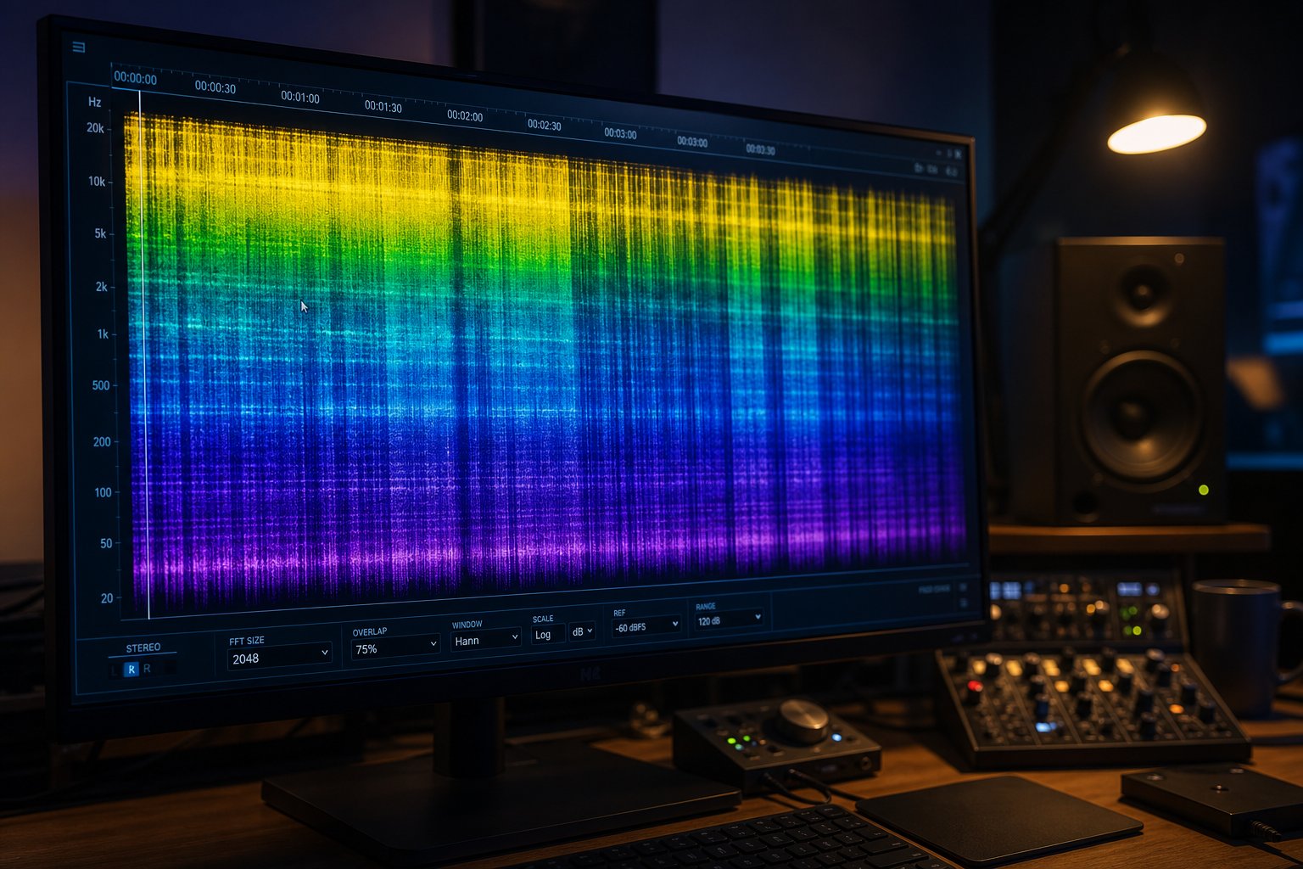Click the 50 frequency axis label

106,543
